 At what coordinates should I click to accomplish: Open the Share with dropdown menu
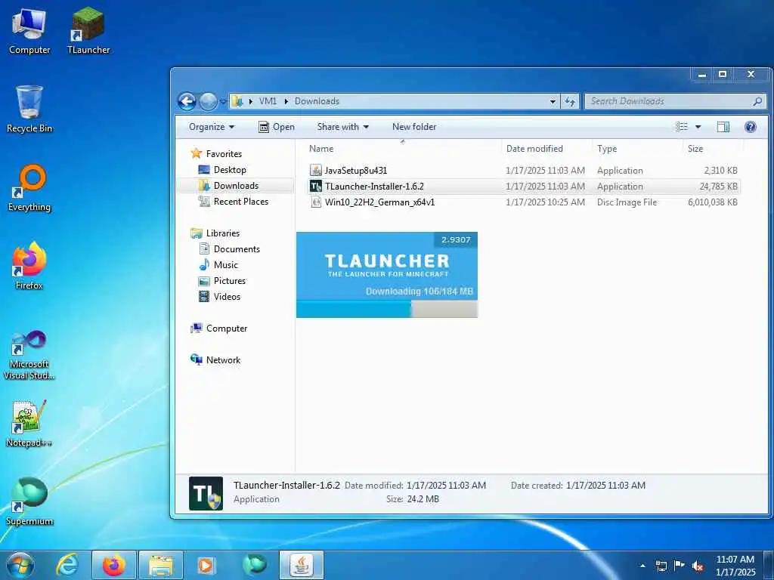[343, 127]
